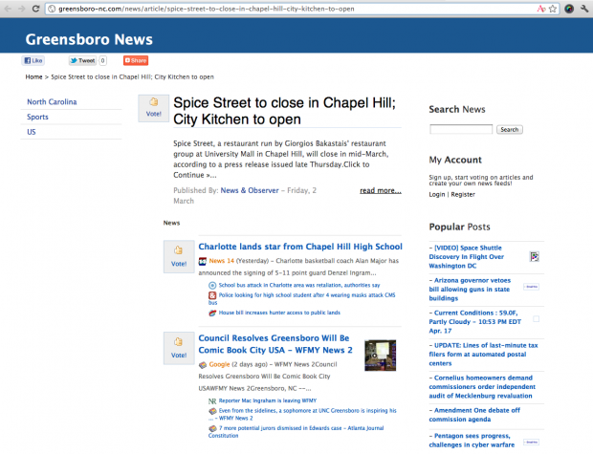
Task: Vote on Council Resolves Greensboro article
Action: point(179,348)
